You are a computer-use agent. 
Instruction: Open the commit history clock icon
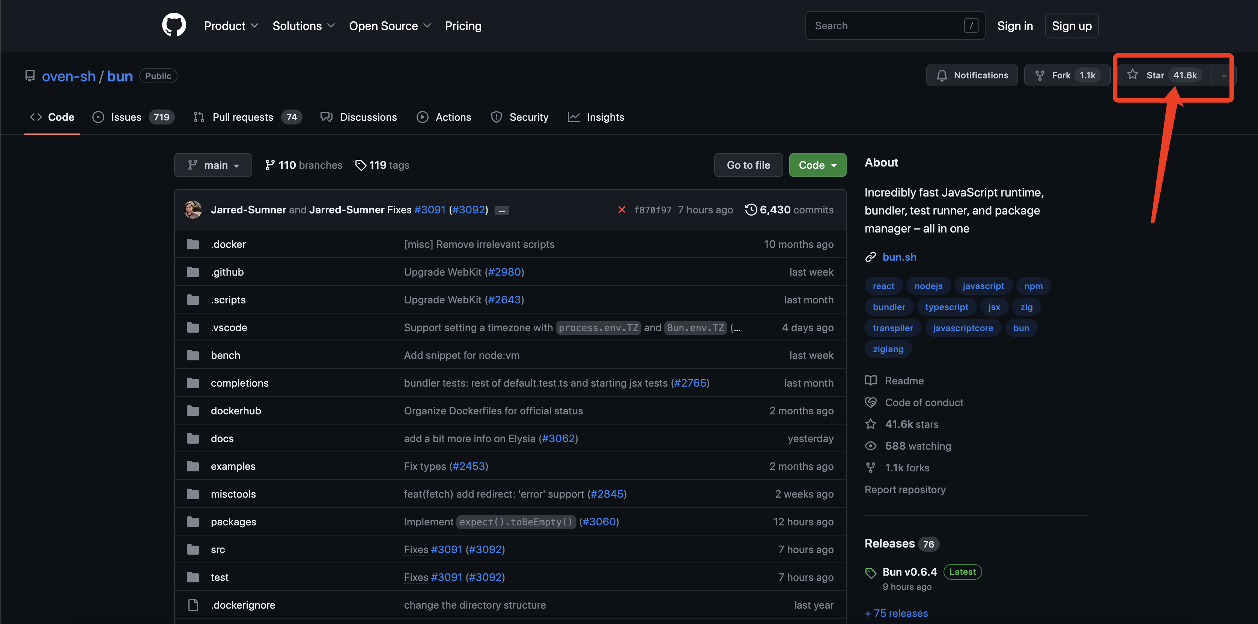[751, 210]
